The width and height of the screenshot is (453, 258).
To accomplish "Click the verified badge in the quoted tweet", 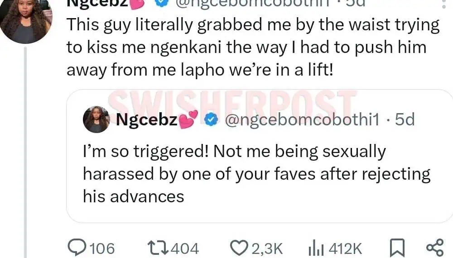I will 210,119.
